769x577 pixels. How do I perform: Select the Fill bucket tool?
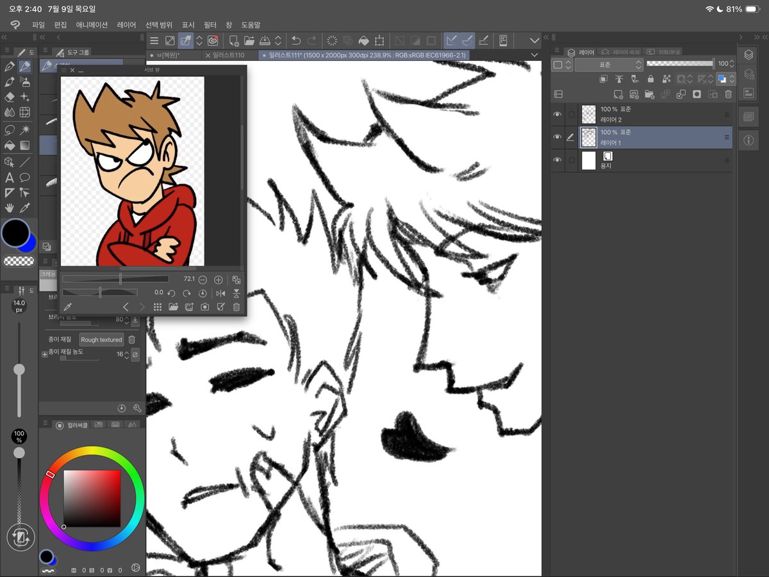pos(10,146)
